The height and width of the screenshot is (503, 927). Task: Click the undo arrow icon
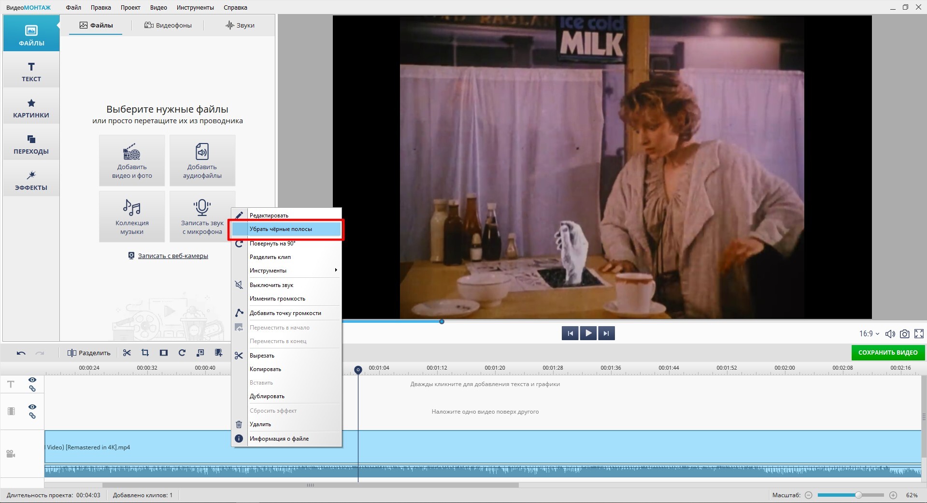21,353
